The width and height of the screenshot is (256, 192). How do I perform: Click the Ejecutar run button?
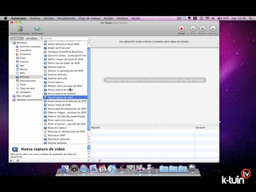213,29
